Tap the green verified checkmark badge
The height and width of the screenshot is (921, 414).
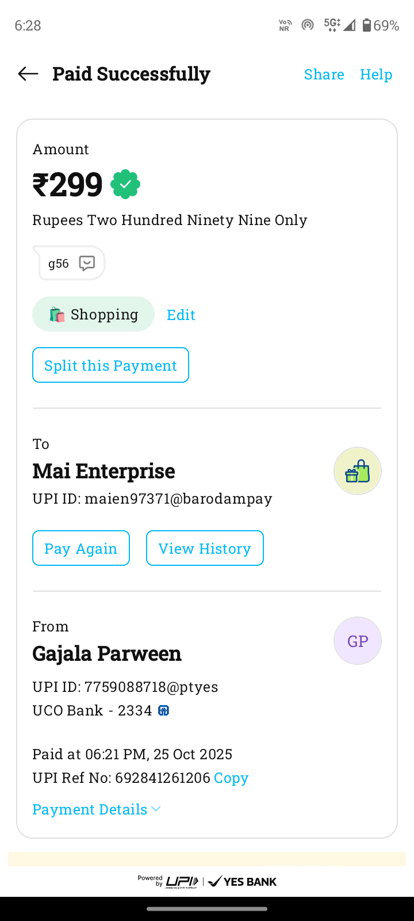[125, 185]
